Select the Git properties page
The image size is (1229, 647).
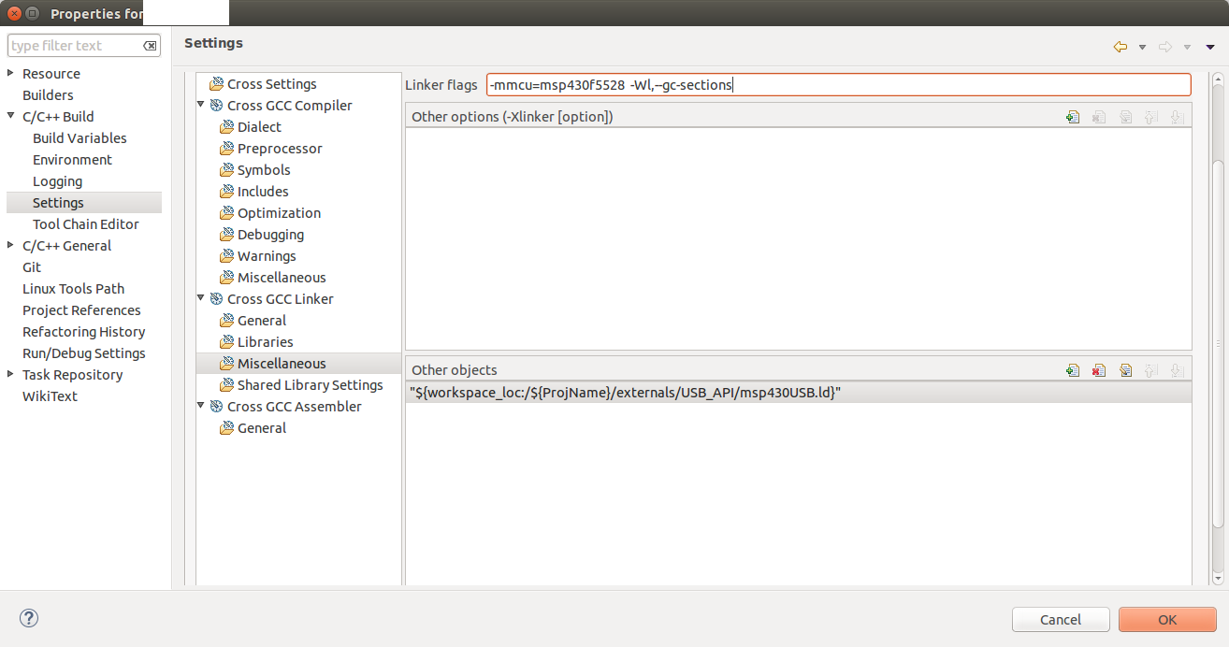pos(32,267)
